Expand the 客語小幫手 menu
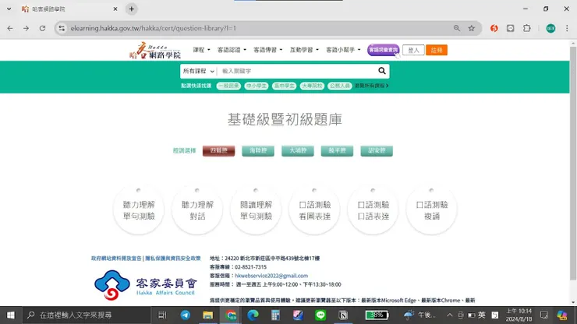The height and width of the screenshot is (324, 577). (x=343, y=50)
